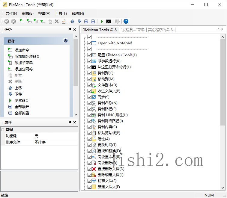The width and height of the screenshot is (227, 198).
Task: Click the 添加批处理命令 action link
Action: point(27,56)
